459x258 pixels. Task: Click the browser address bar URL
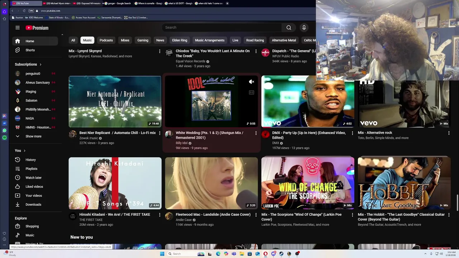(51, 11)
